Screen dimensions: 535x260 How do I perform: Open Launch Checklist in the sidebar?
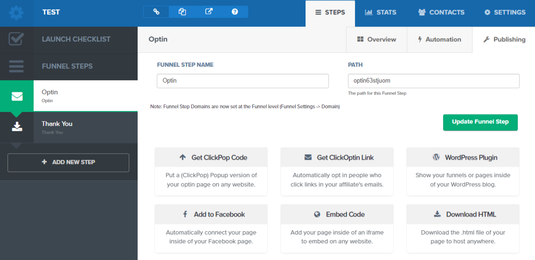69,39
